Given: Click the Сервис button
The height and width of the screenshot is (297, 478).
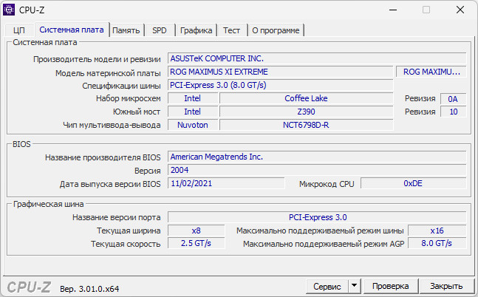Looking at the screenshot, I should pyautogui.click(x=327, y=287).
